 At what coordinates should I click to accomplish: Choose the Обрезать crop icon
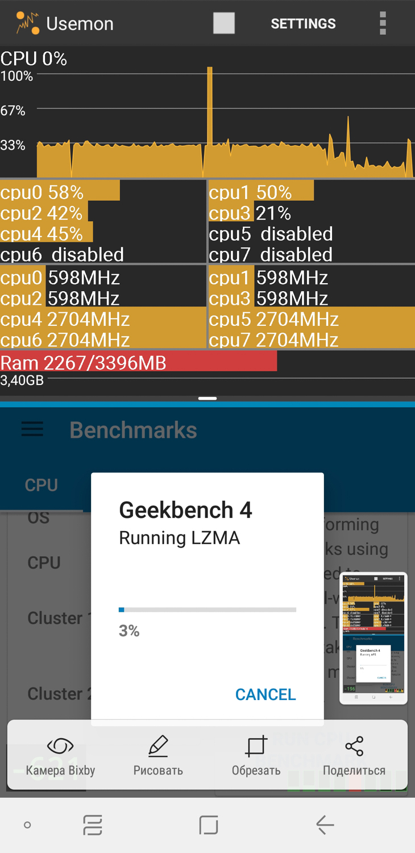[256, 746]
